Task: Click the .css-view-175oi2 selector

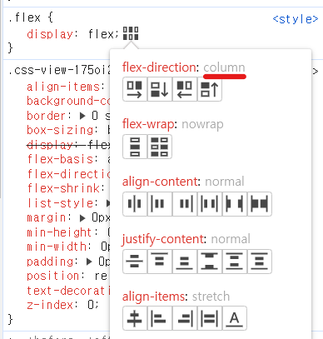Action: click(x=59, y=71)
